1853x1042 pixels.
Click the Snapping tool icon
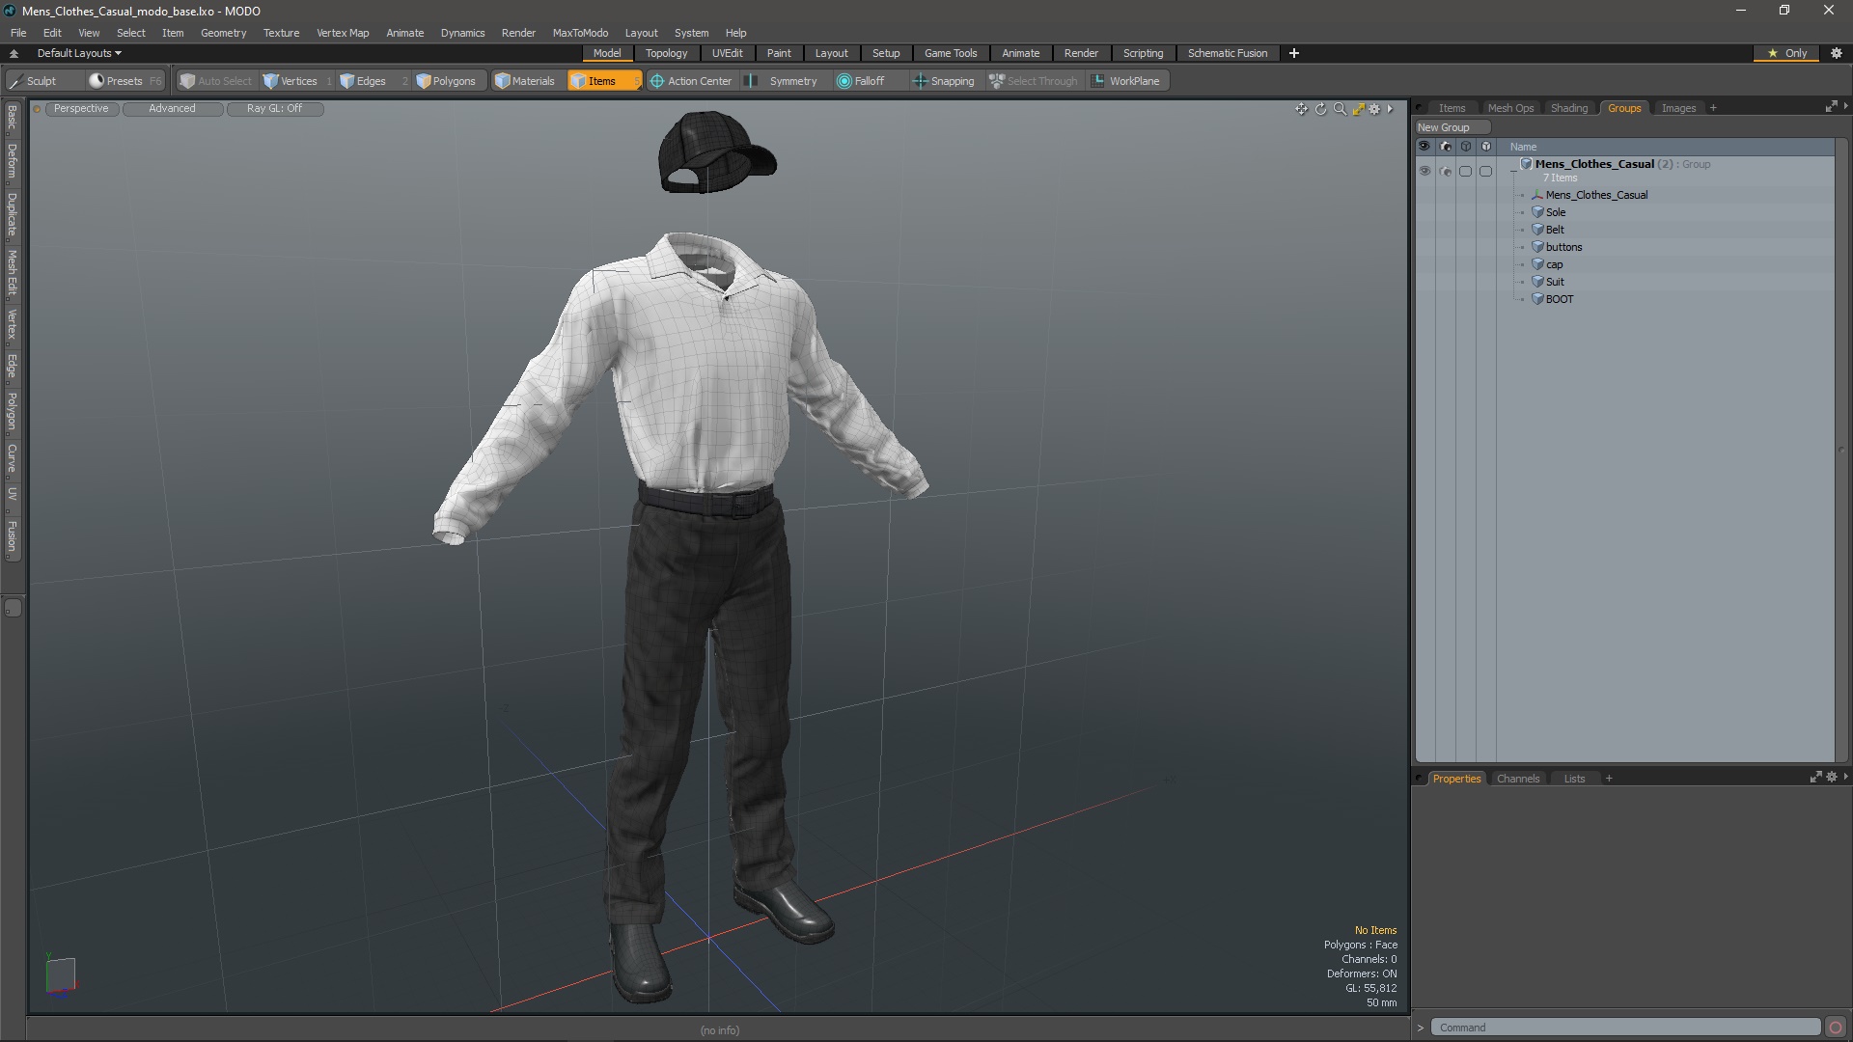coord(920,80)
